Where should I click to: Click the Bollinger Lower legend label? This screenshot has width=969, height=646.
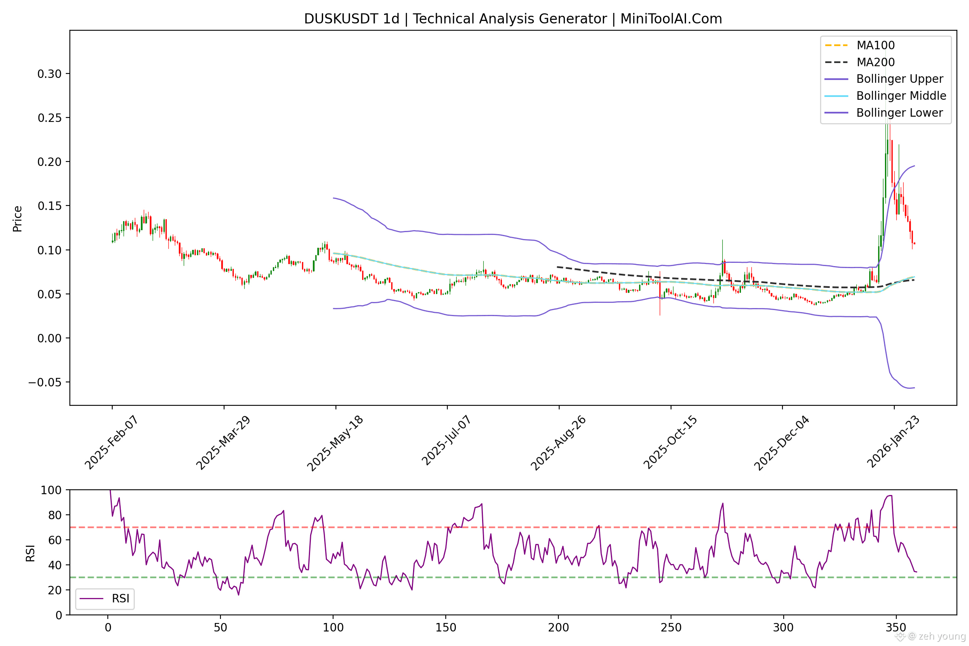(900, 113)
